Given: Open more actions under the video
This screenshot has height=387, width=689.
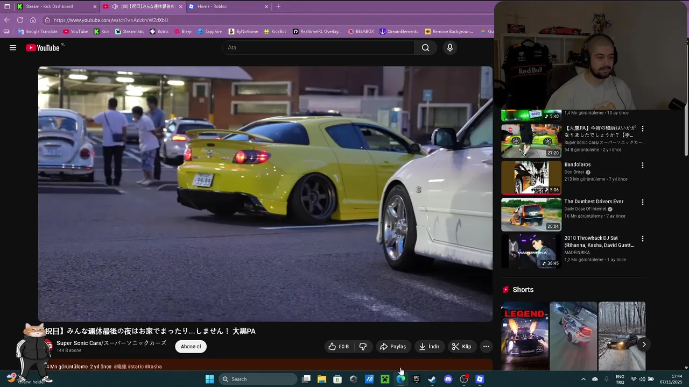Looking at the screenshot, I should coord(486,347).
